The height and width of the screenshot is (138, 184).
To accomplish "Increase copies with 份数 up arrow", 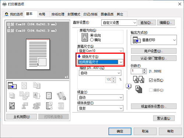I will click(x=144, y=70).
